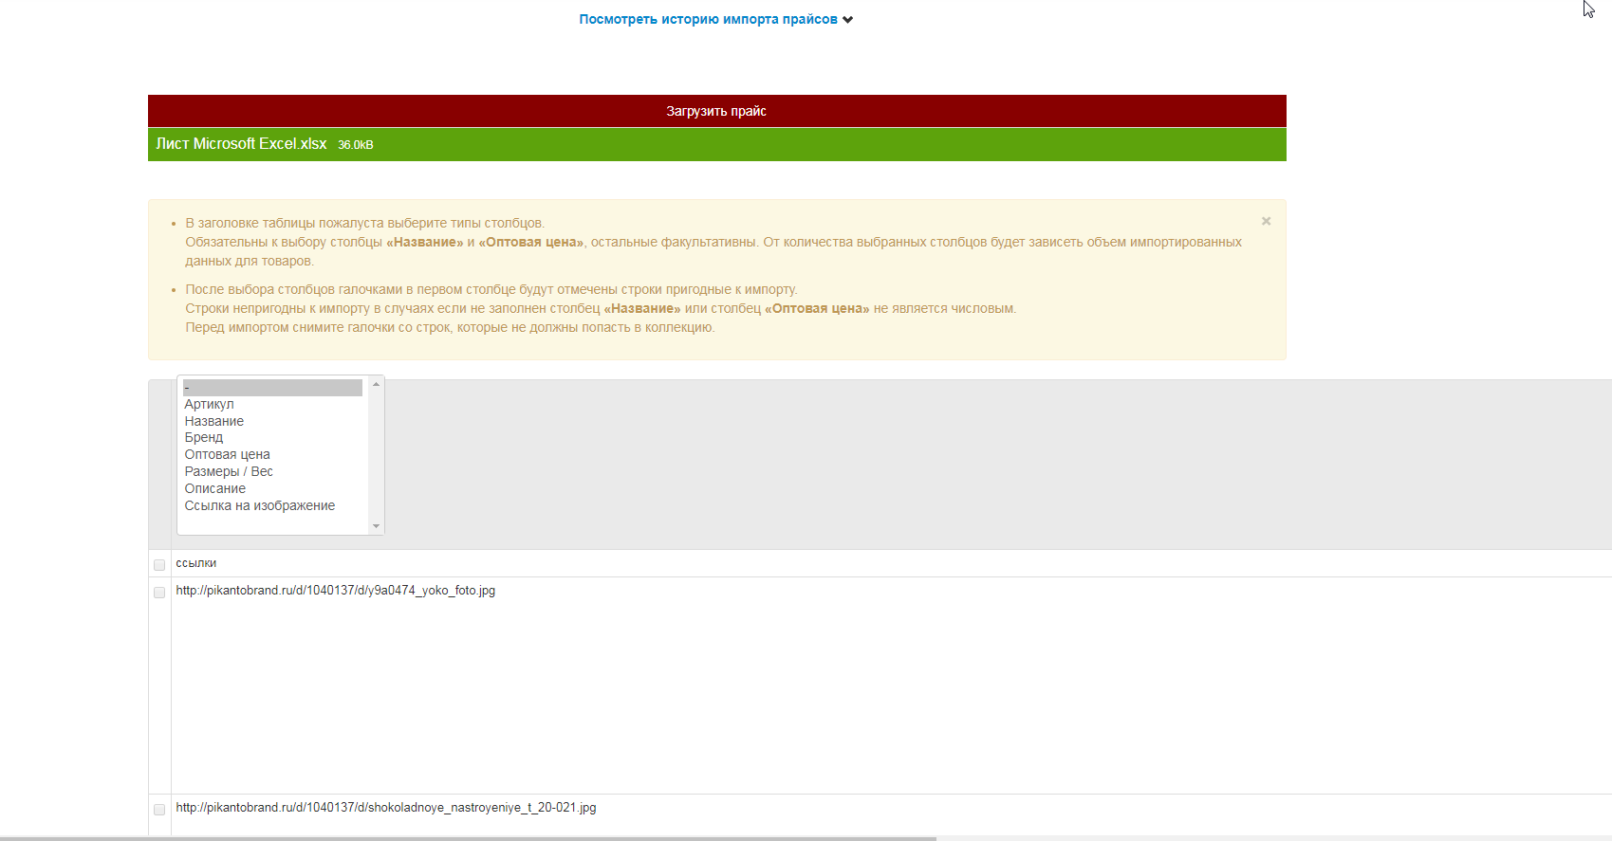The width and height of the screenshot is (1612, 841).
Task: Dismiss the yellow instructions notice
Action: [x=1266, y=221]
